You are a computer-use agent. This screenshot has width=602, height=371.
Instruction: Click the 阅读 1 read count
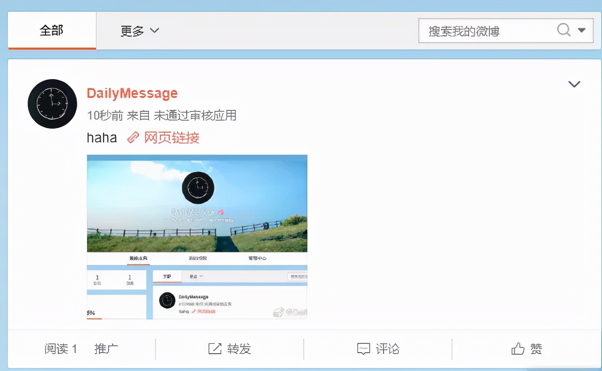[60, 348]
